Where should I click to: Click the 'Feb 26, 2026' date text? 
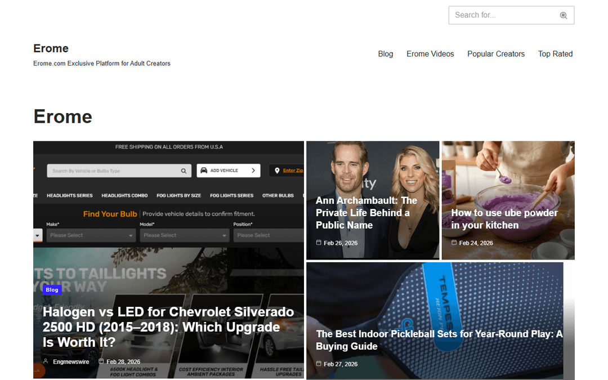(341, 243)
